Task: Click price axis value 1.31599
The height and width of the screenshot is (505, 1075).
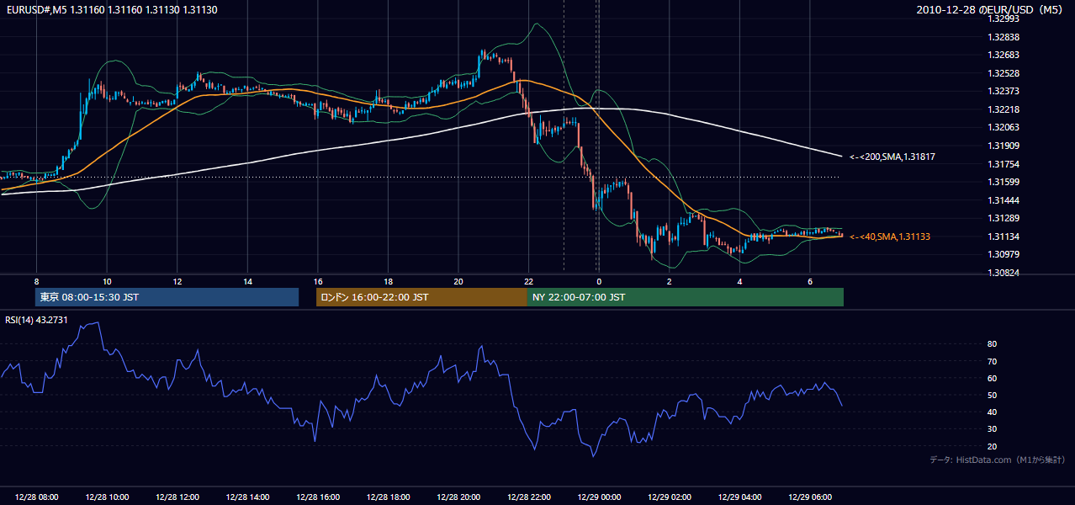Action: point(1004,182)
